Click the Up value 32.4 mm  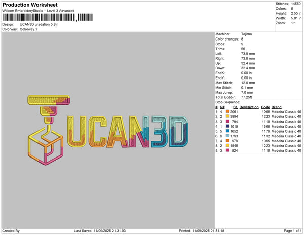click(x=248, y=63)
